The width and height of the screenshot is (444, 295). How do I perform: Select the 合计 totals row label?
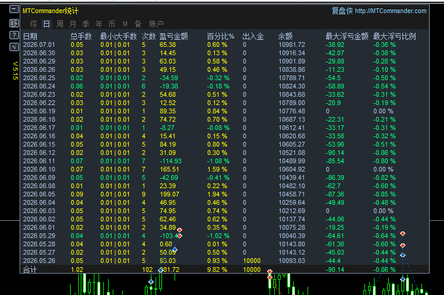(x=30, y=269)
